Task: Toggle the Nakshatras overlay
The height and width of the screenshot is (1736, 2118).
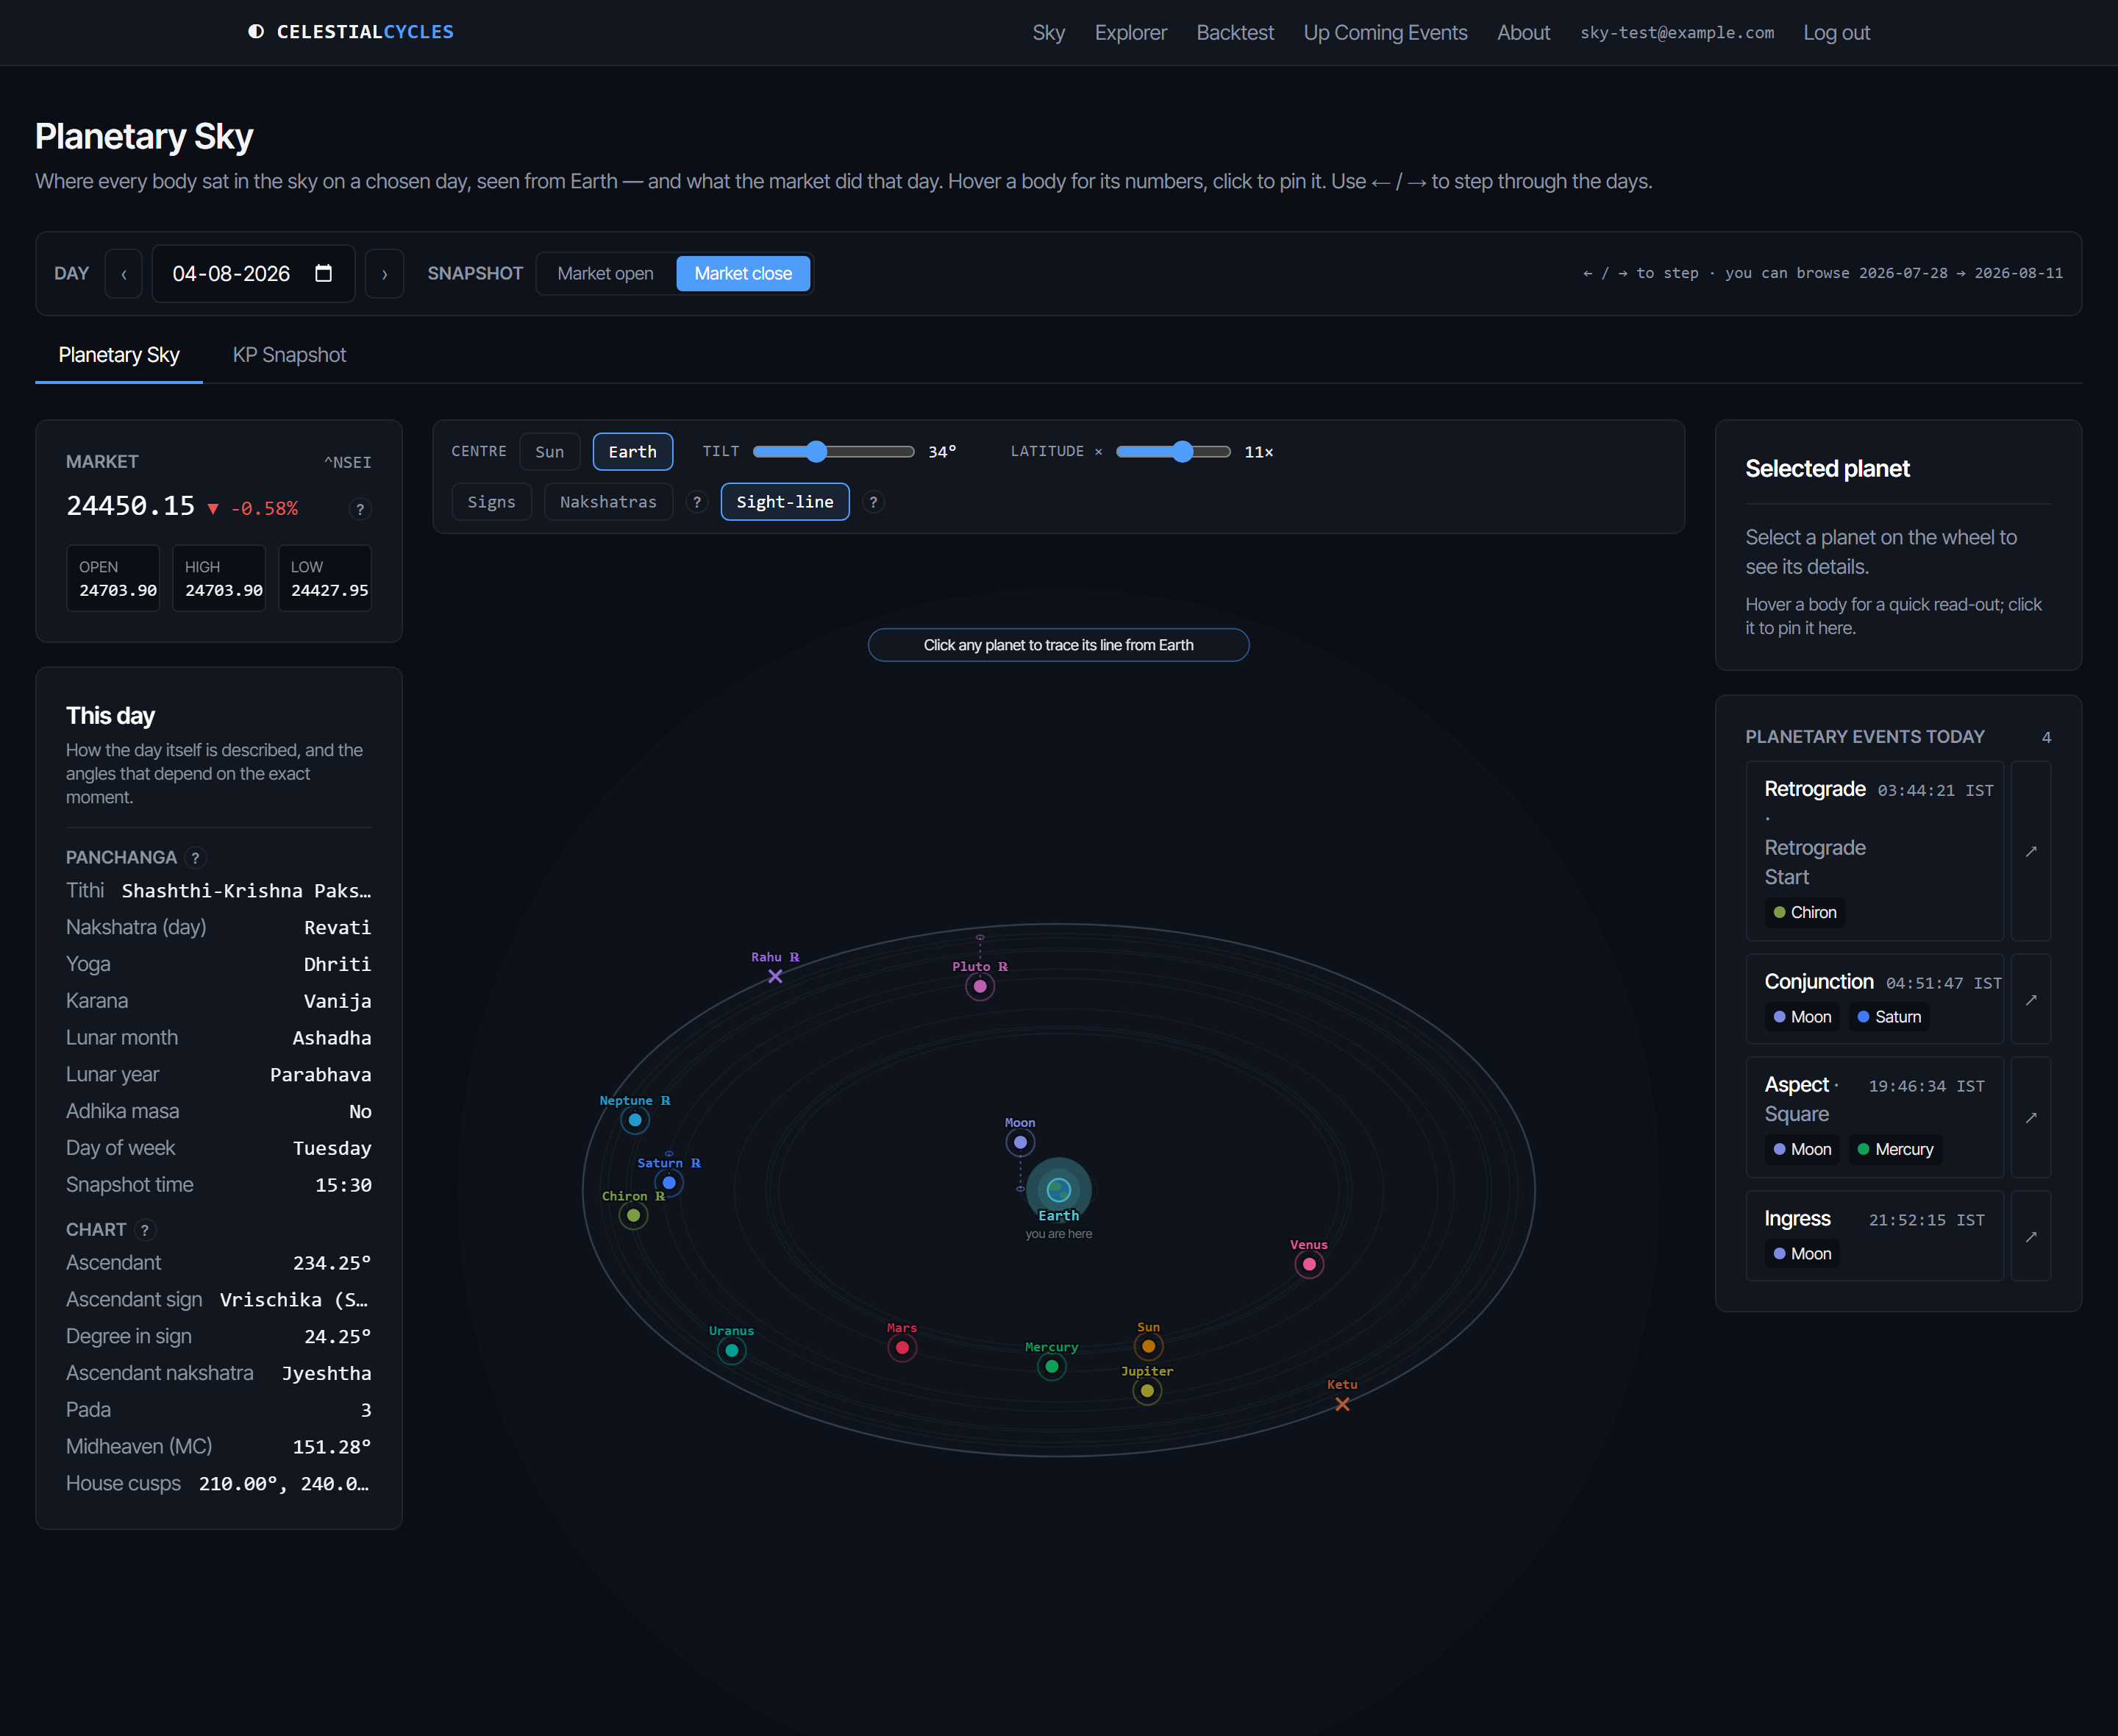Action: click(x=607, y=502)
